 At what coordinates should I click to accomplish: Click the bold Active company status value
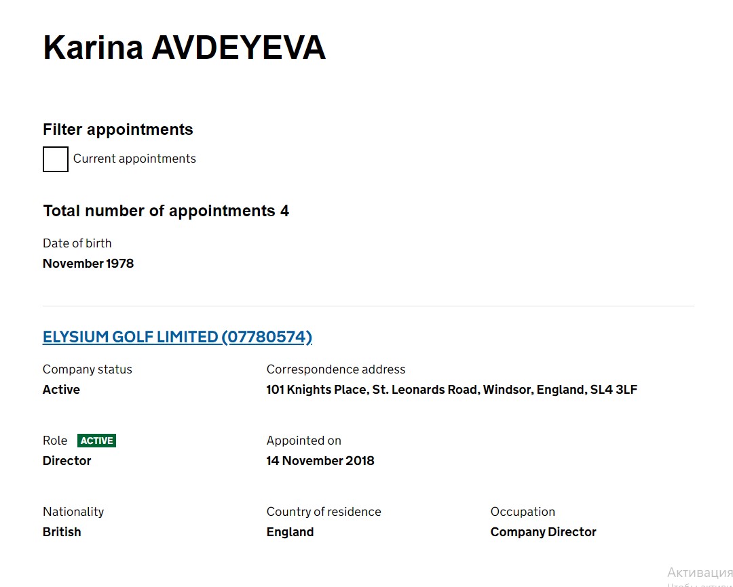point(61,390)
